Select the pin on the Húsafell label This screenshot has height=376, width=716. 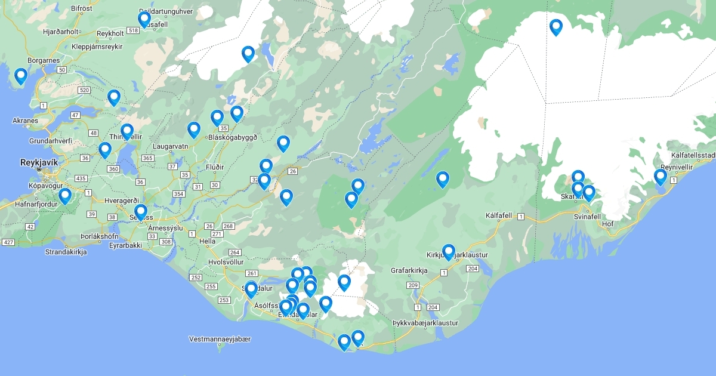point(144,19)
